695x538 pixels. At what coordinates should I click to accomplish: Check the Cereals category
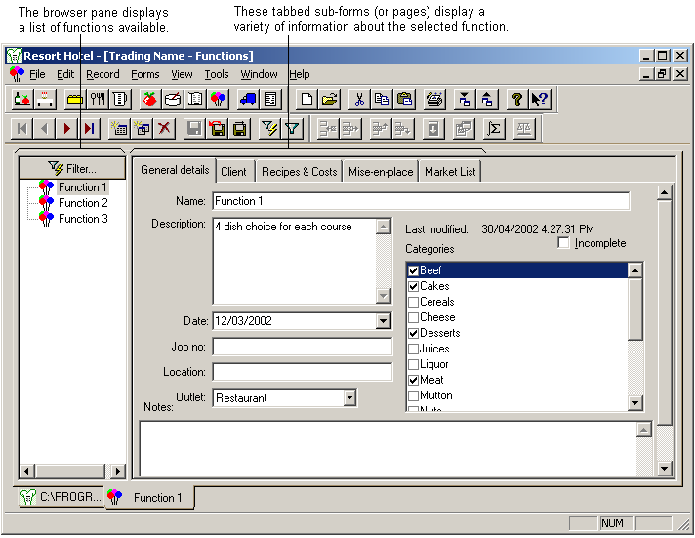click(413, 302)
